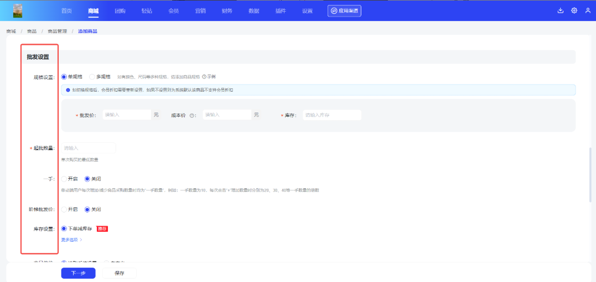The image size is (596, 282).
Task: Click the store logo thumbnail
Action: pyautogui.click(x=18, y=10)
